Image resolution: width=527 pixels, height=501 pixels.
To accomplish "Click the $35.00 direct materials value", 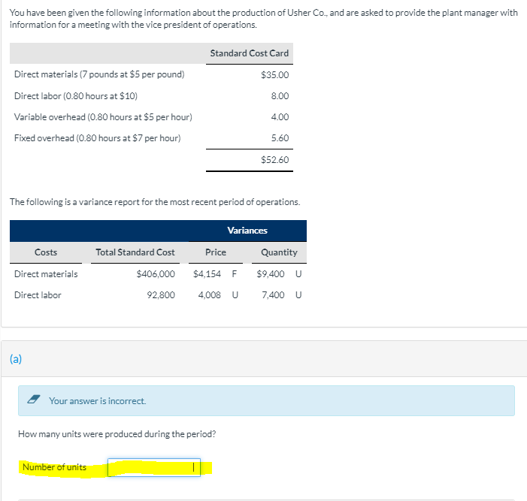I will [275, 74].
